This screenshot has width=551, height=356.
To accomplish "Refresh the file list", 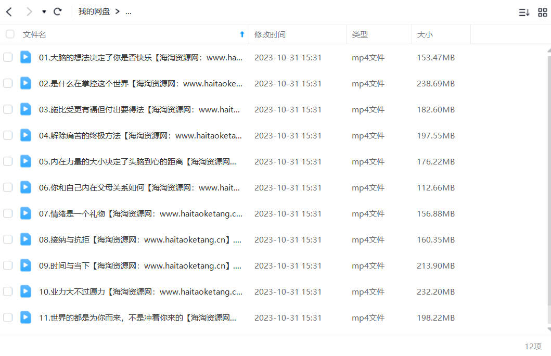I will coord(58,11).
